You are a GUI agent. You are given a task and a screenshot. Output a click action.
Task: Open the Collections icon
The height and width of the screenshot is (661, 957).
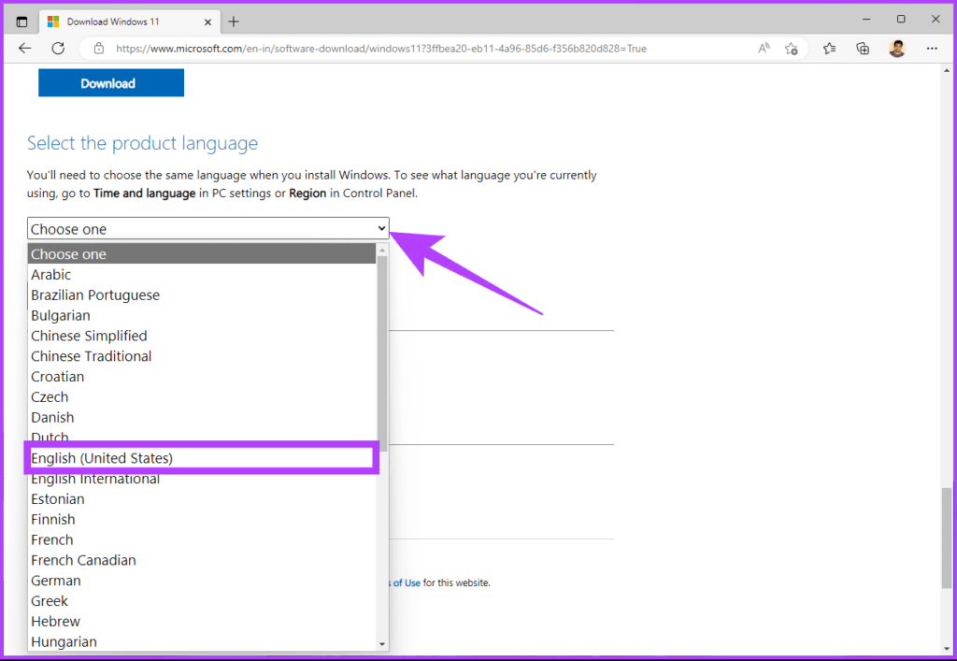coord(863,49)
